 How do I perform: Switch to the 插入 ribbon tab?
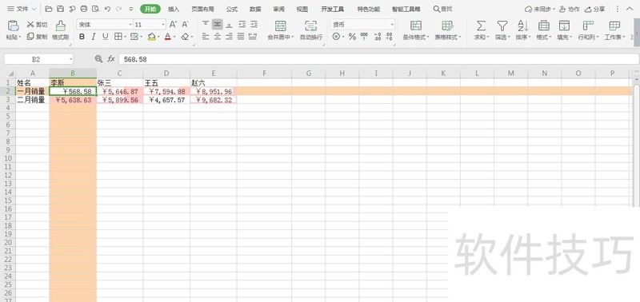coord(174,9)
